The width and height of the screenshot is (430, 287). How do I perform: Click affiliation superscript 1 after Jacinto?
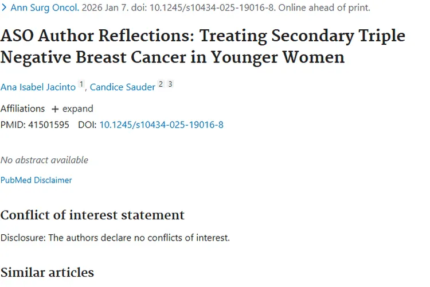click(81, 84)
